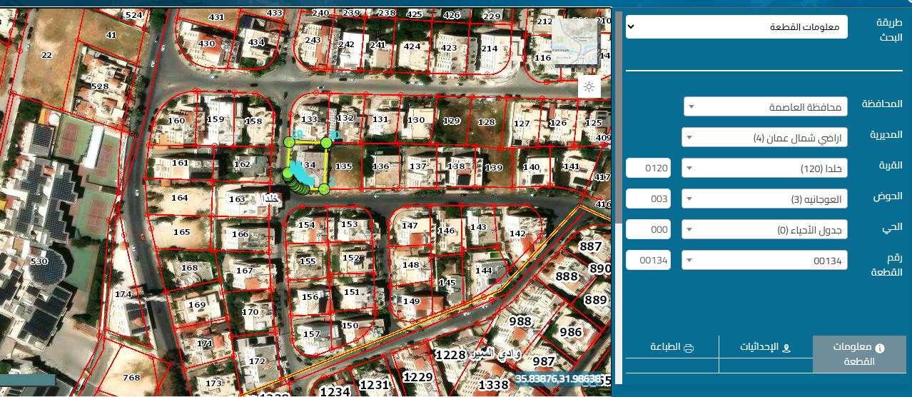
Task: Select parcel 129 on the map
Action: click(x=451, y=121)
